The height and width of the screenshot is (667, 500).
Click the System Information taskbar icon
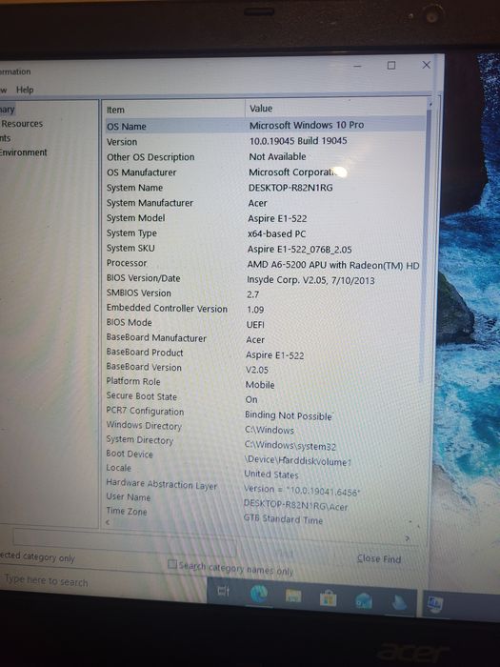(x=434, y=604)
